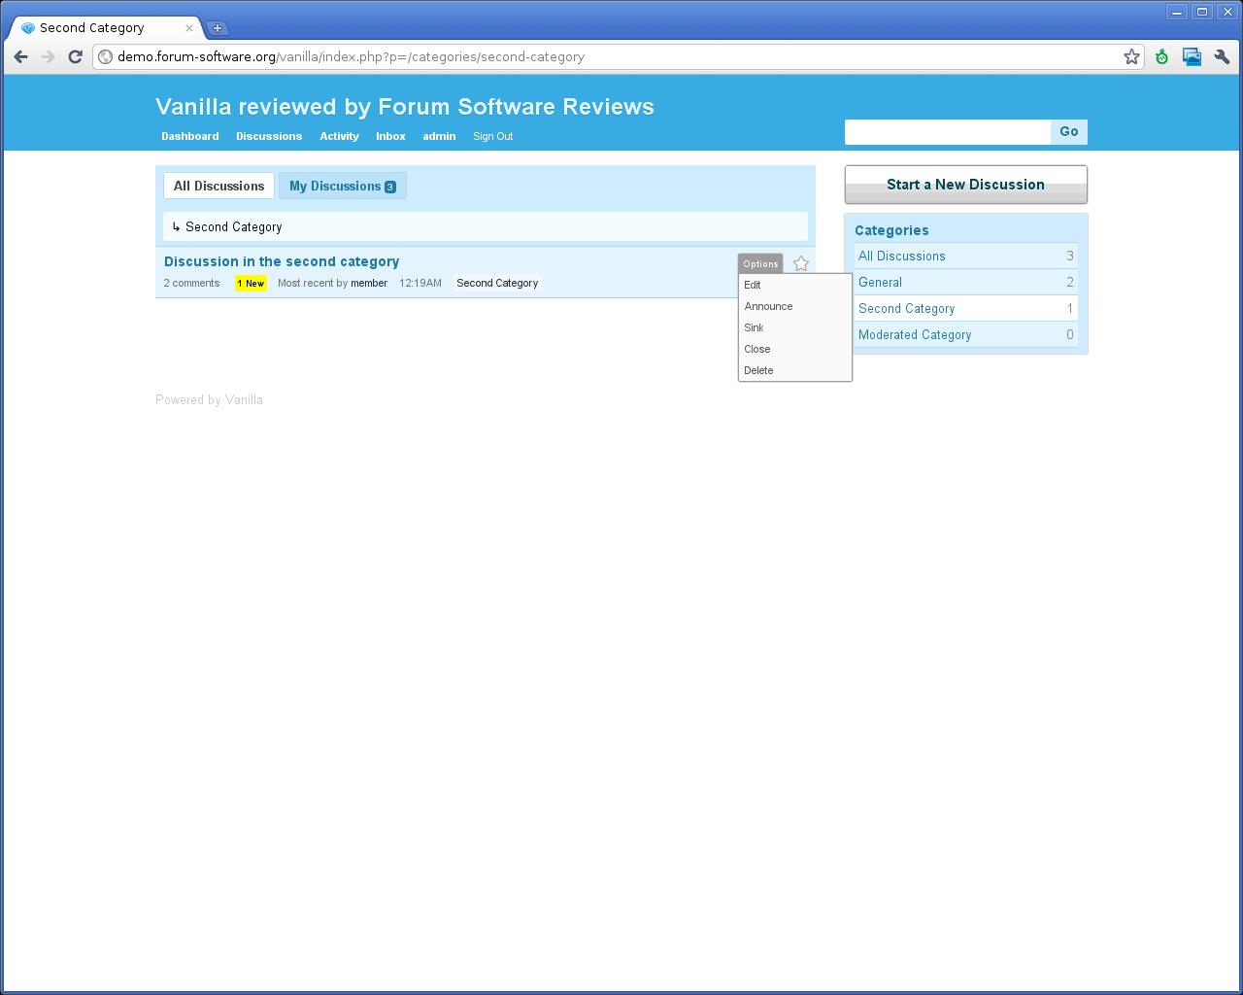
Task: Click the Go search button
Action: tap(1069, 131)
